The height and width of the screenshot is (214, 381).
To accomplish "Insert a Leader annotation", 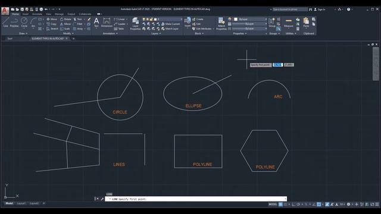I will [120, 24].
